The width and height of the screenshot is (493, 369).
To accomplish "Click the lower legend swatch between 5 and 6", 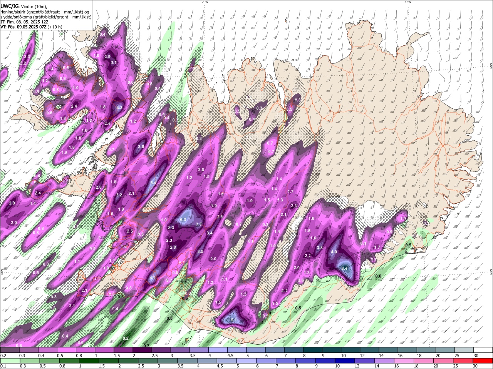I will [x=246, y=361].
